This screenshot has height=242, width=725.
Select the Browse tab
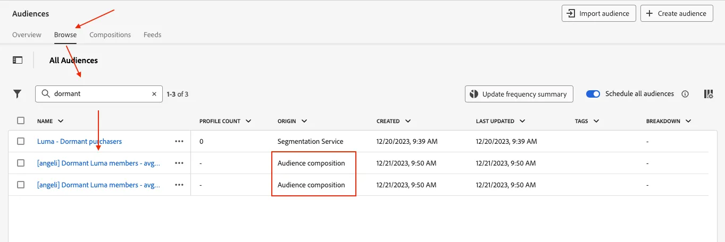[65, 34]
